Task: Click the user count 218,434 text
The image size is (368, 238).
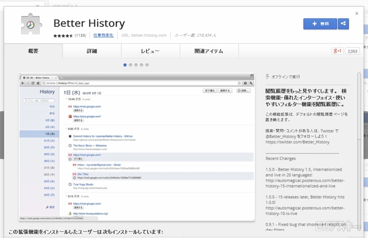Action: 195,36
